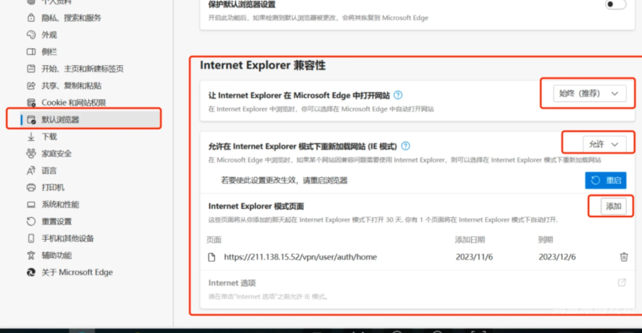Go to 隐私、搜索和服务 settings

[71, 18]
